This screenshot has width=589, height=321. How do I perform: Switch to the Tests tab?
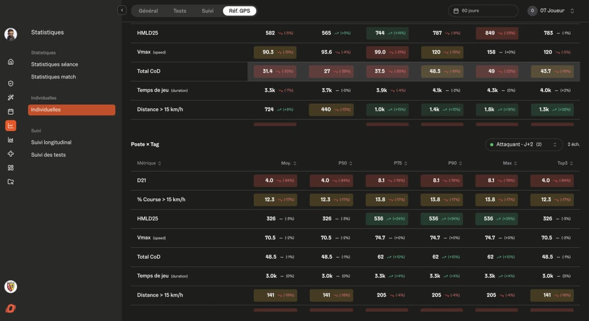(180, 11)
